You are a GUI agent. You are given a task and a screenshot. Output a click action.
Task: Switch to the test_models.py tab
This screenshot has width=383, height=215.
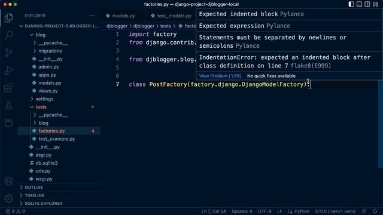[171, 16]
